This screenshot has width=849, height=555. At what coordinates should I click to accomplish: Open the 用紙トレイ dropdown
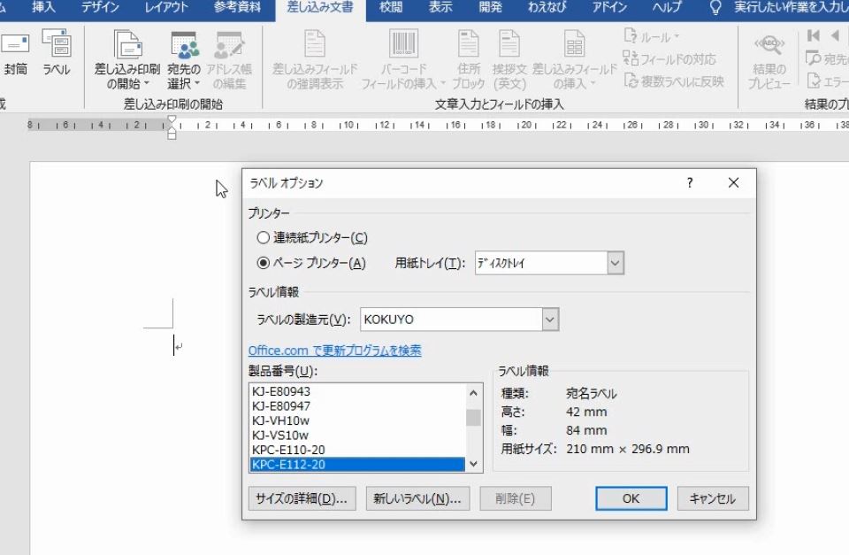tap(616, 263)
